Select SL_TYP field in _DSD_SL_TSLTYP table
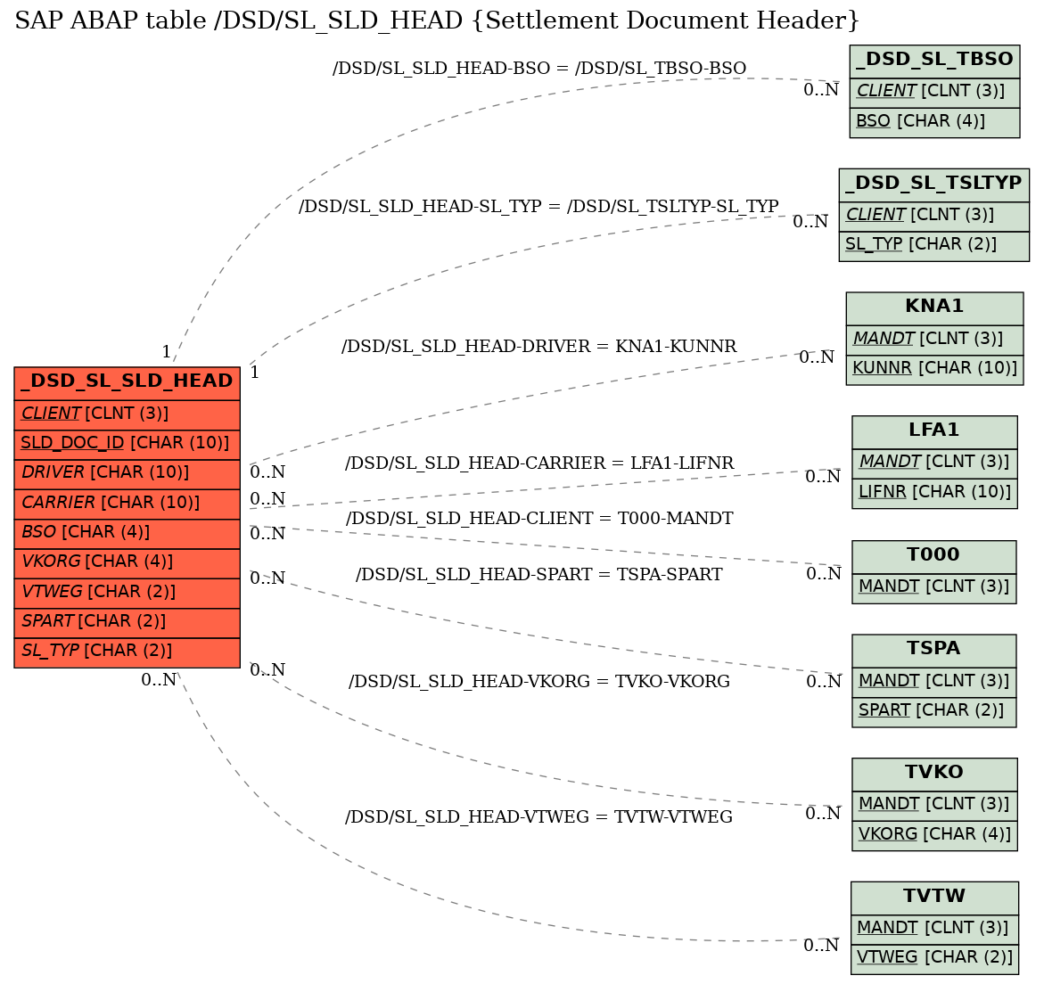1044x984 pixels. pos(934,246)
